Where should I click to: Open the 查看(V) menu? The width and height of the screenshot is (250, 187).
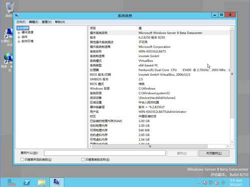coord(46,22)
